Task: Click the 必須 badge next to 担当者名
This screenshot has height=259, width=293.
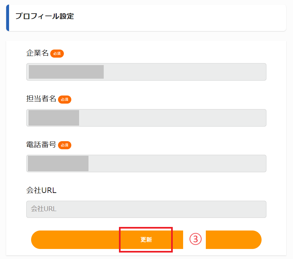Action: coord(64,100)
